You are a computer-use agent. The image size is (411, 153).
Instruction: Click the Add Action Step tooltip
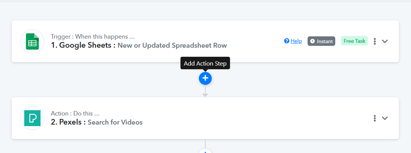[x=205, y=63]
